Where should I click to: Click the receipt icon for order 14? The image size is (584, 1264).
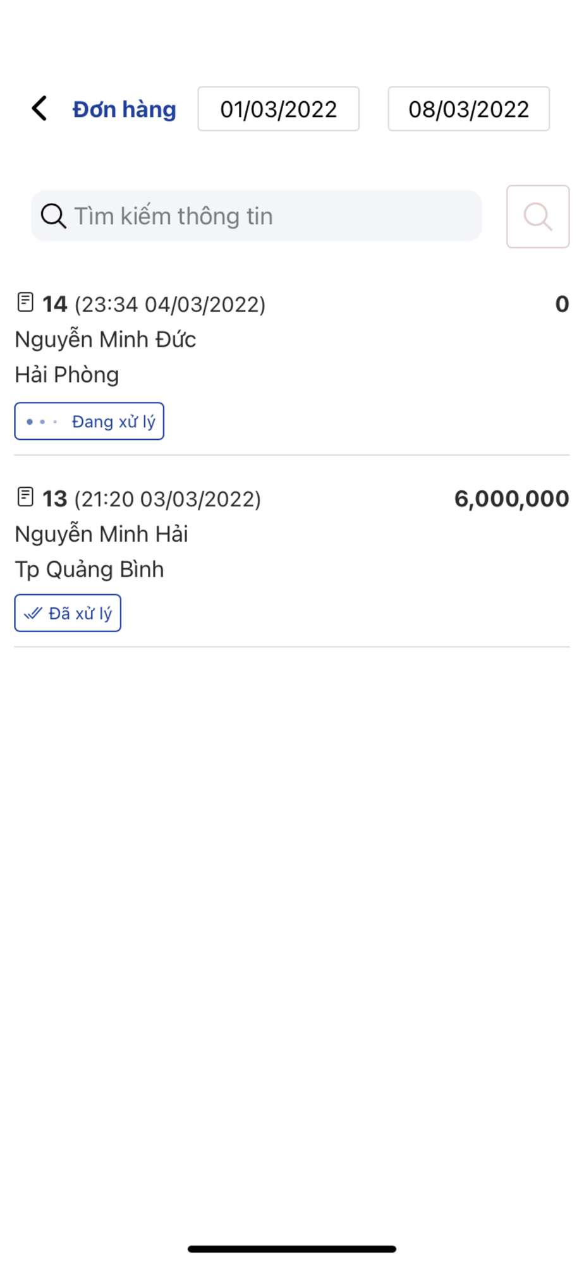tap(25, 303)
